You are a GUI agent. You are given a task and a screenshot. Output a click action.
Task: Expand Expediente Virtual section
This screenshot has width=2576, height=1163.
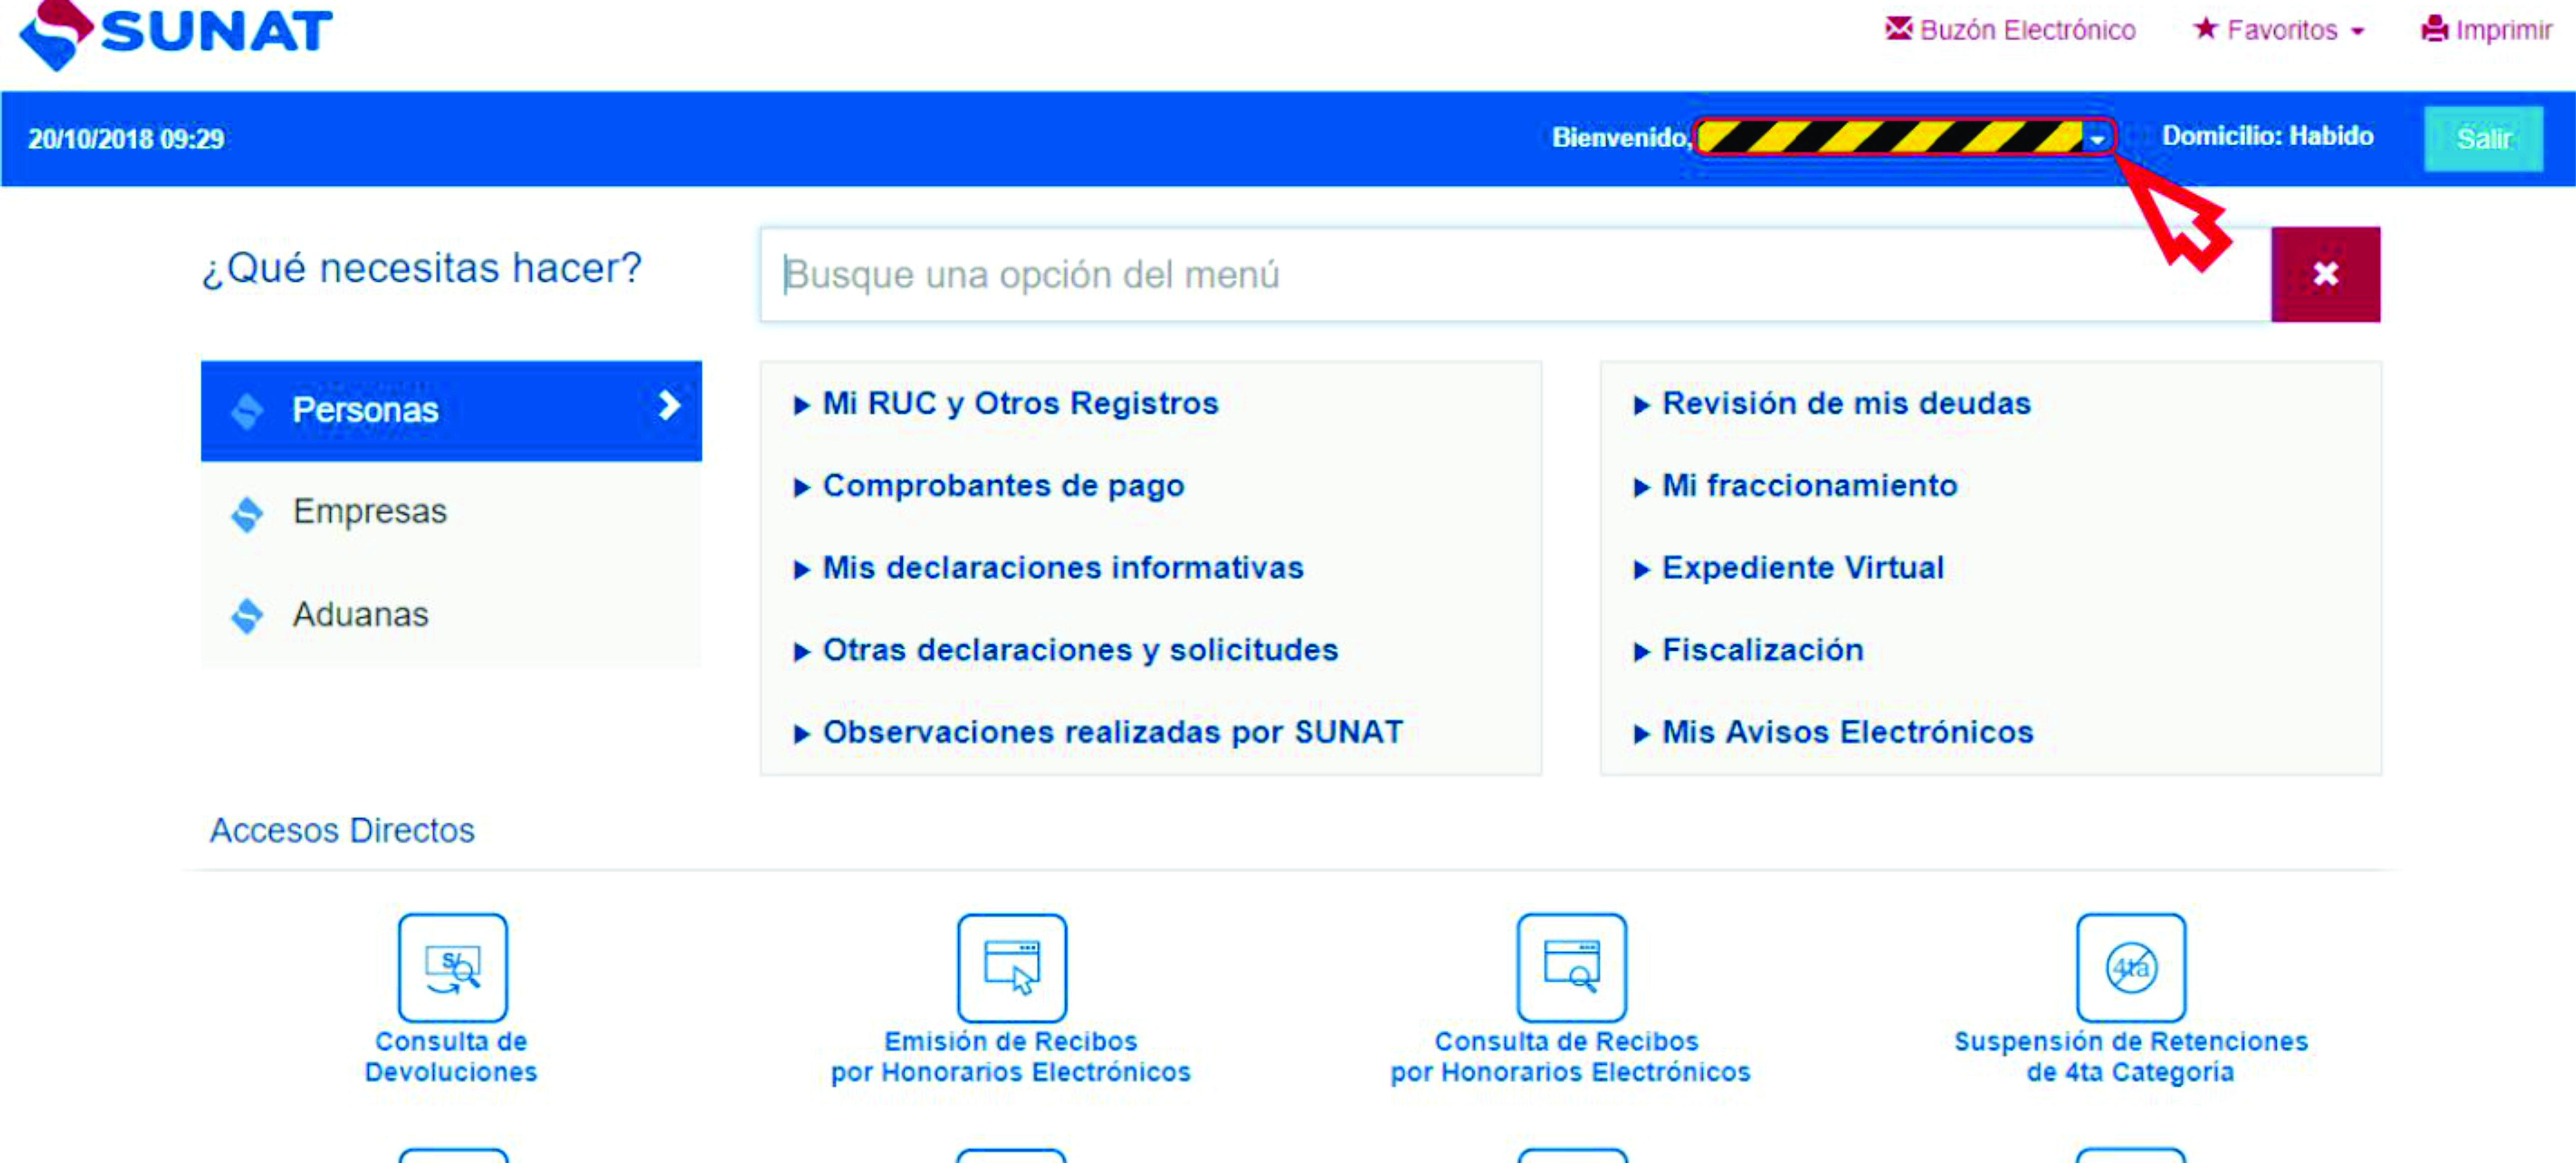point(1789,567)
